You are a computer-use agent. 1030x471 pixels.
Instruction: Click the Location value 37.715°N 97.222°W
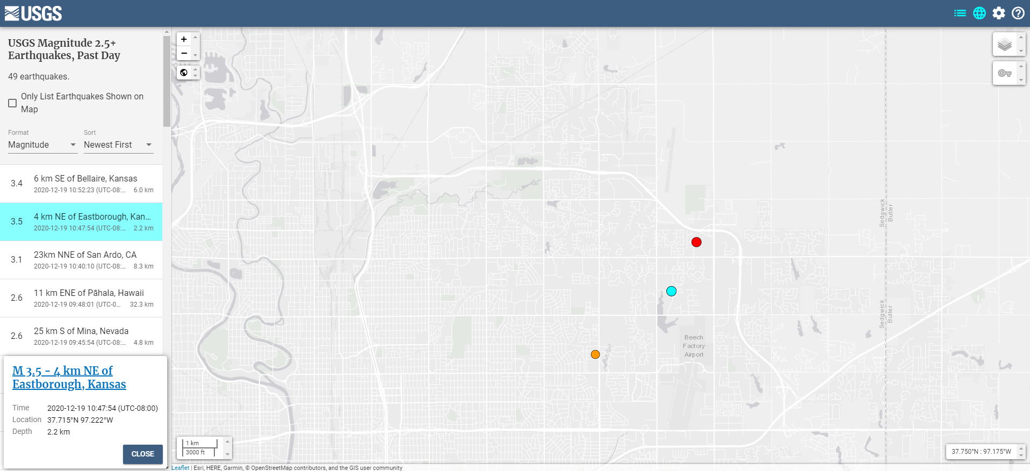point(80,420)
